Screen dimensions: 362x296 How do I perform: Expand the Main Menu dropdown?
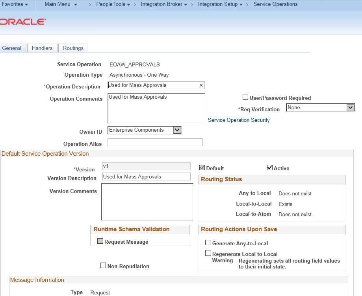click(x=61, y=4)
